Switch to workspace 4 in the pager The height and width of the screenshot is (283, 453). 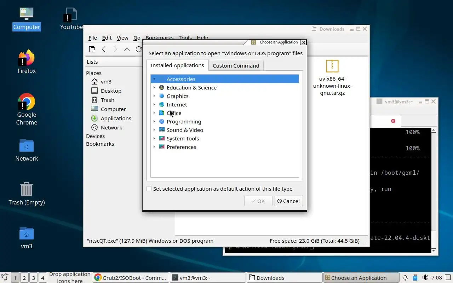tap(42, 278)
